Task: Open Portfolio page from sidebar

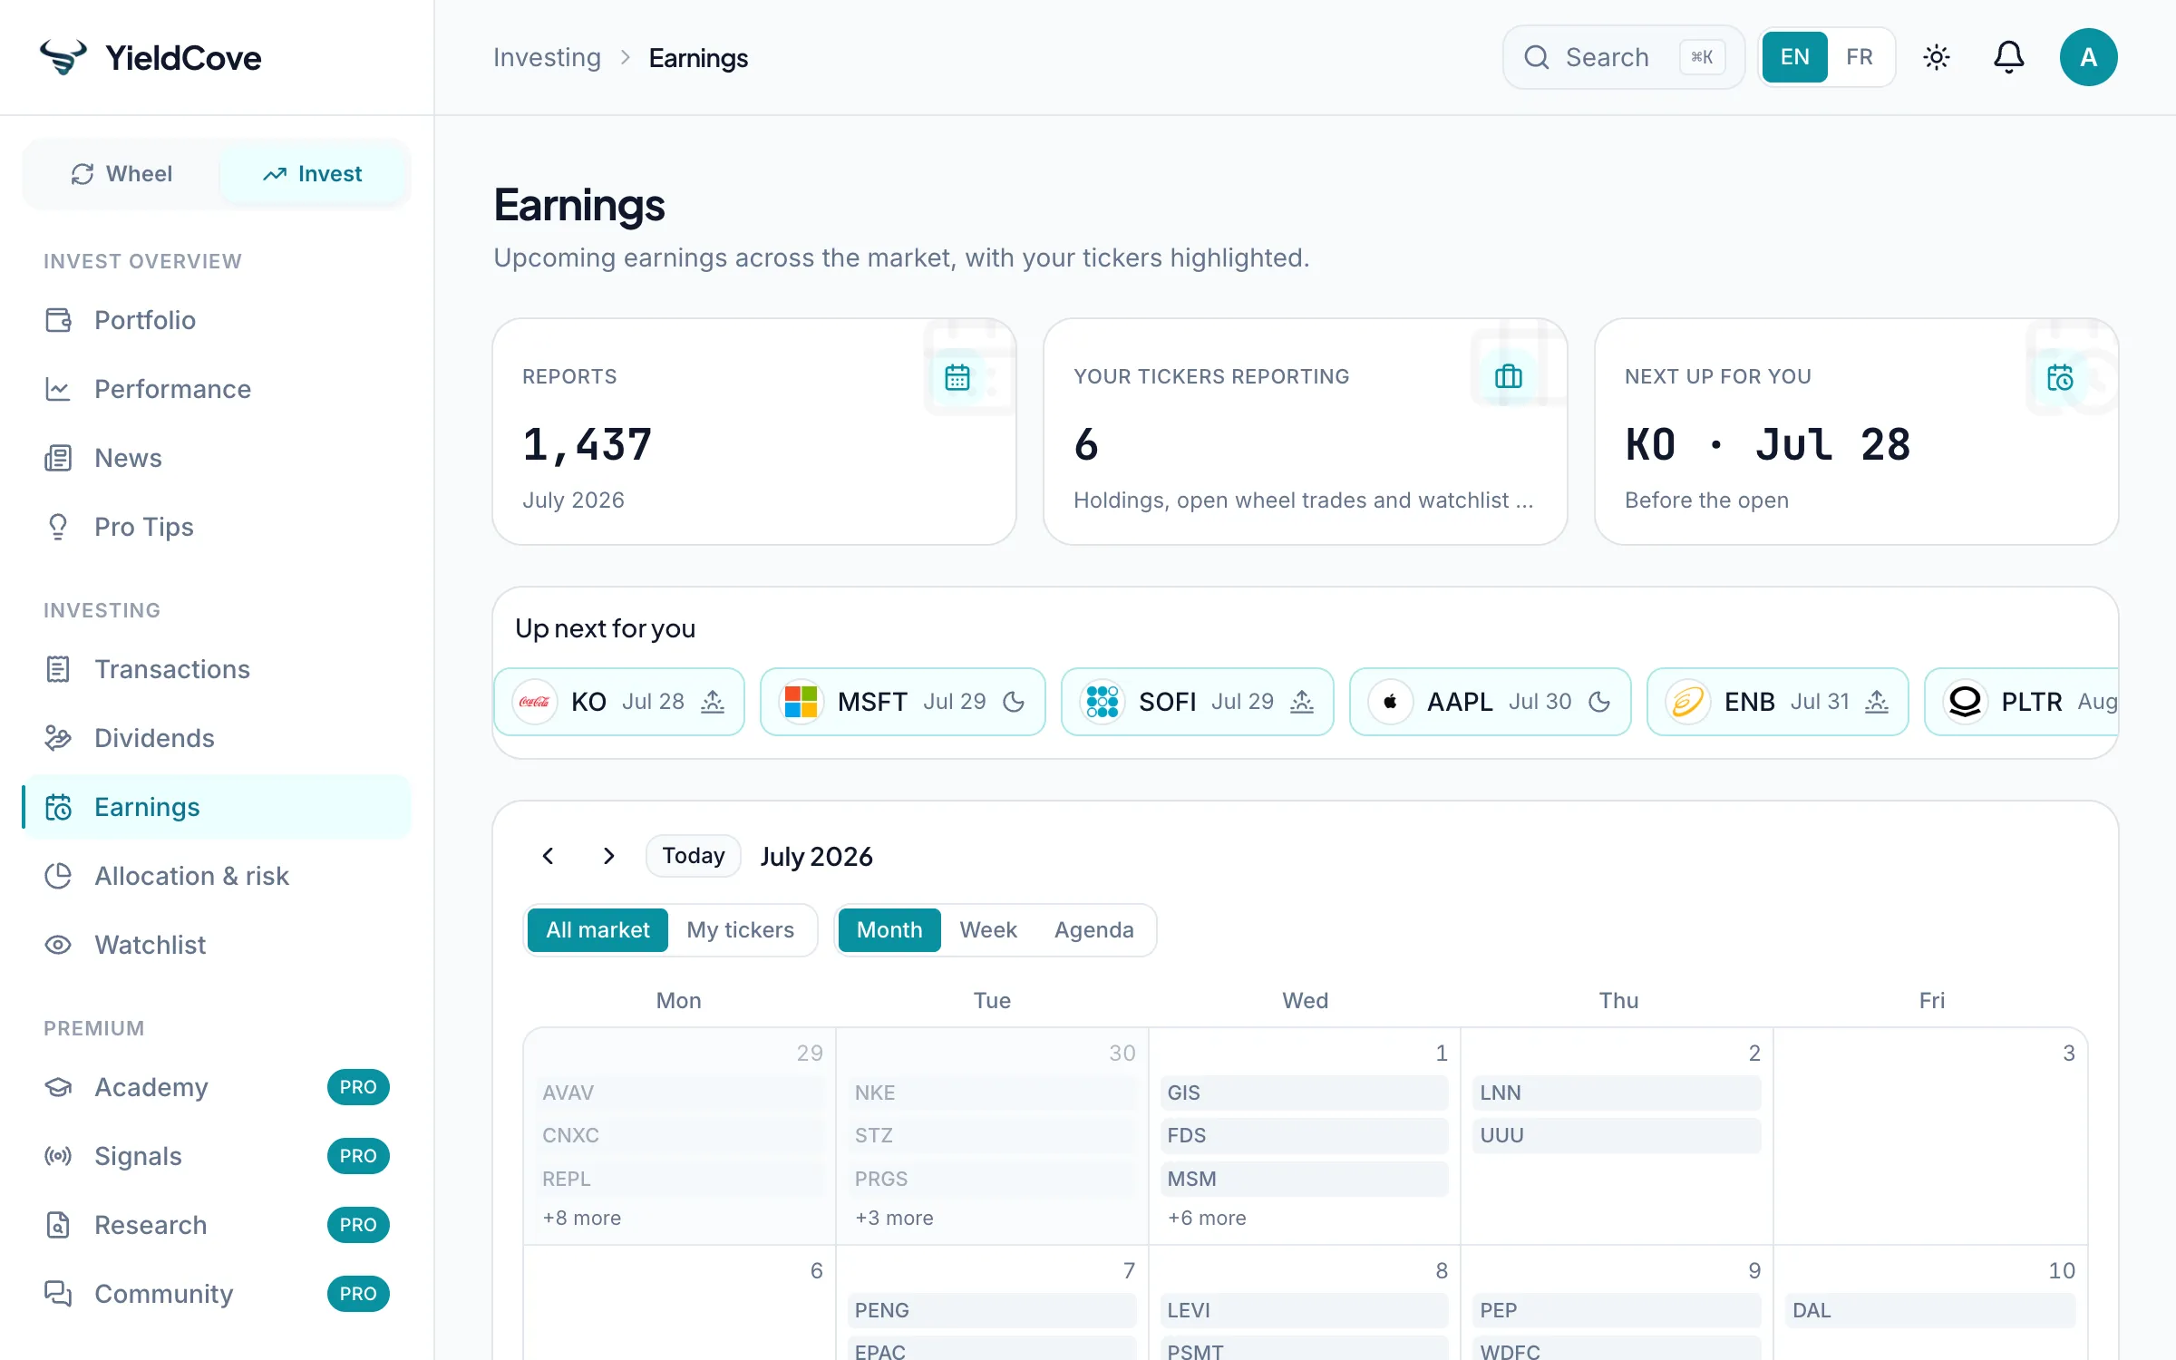Action: click(x=216, y=320)
